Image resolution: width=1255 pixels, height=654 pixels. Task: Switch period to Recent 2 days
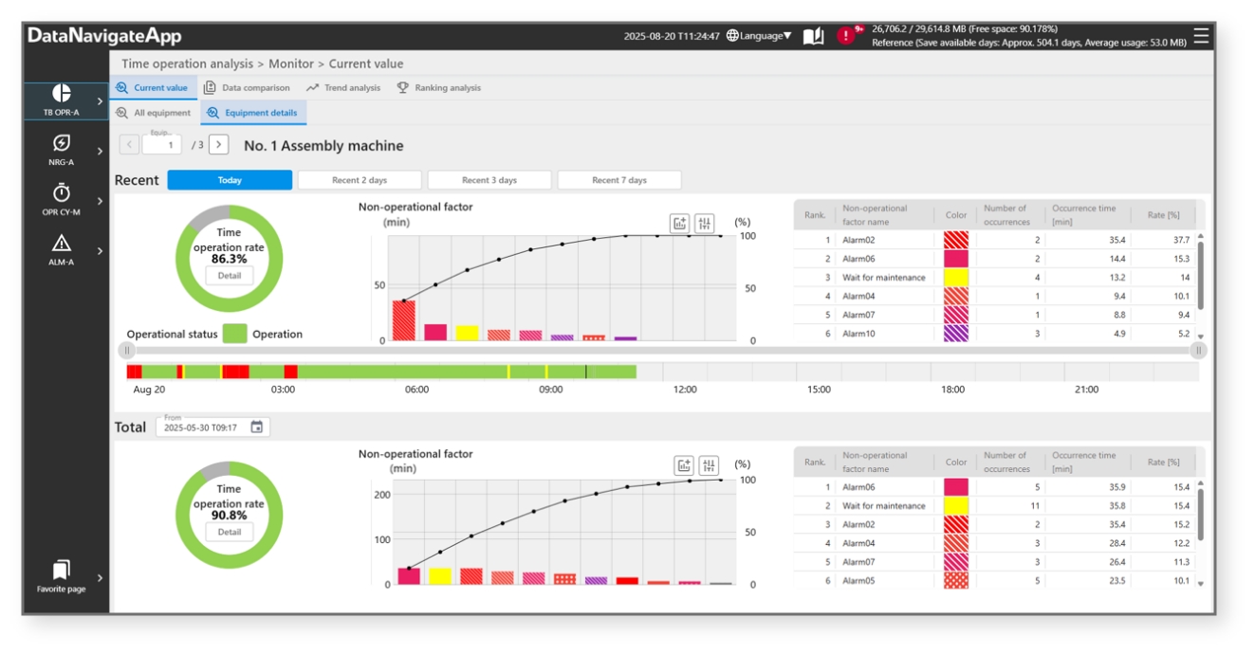(360, 180)
